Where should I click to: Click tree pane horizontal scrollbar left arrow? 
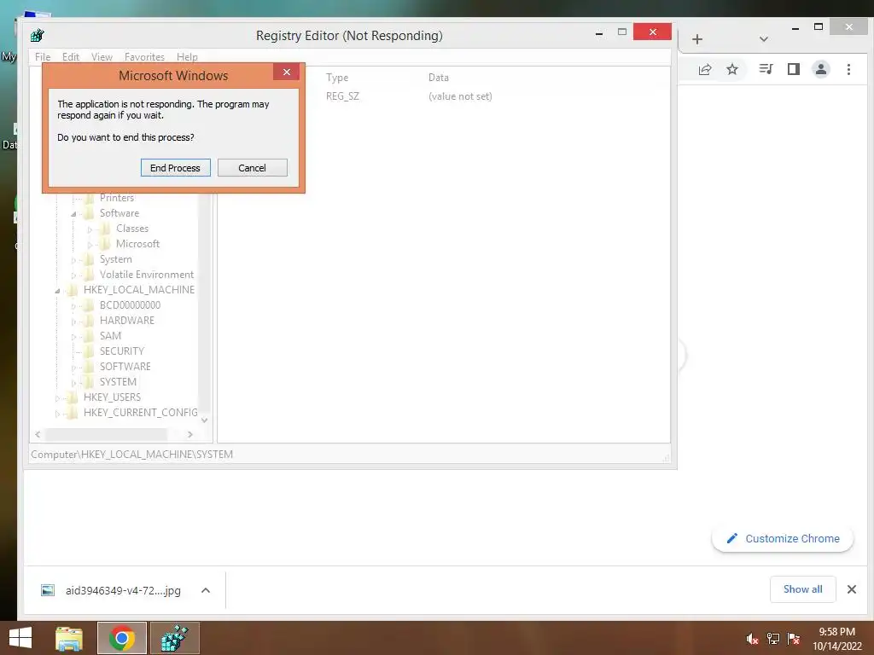[x=38, y=434]
